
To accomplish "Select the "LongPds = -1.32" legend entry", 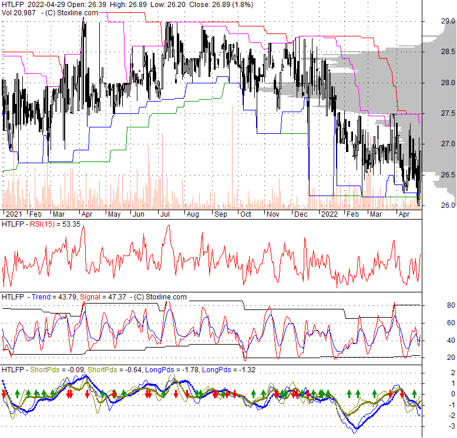I will (x=228, y=370).
